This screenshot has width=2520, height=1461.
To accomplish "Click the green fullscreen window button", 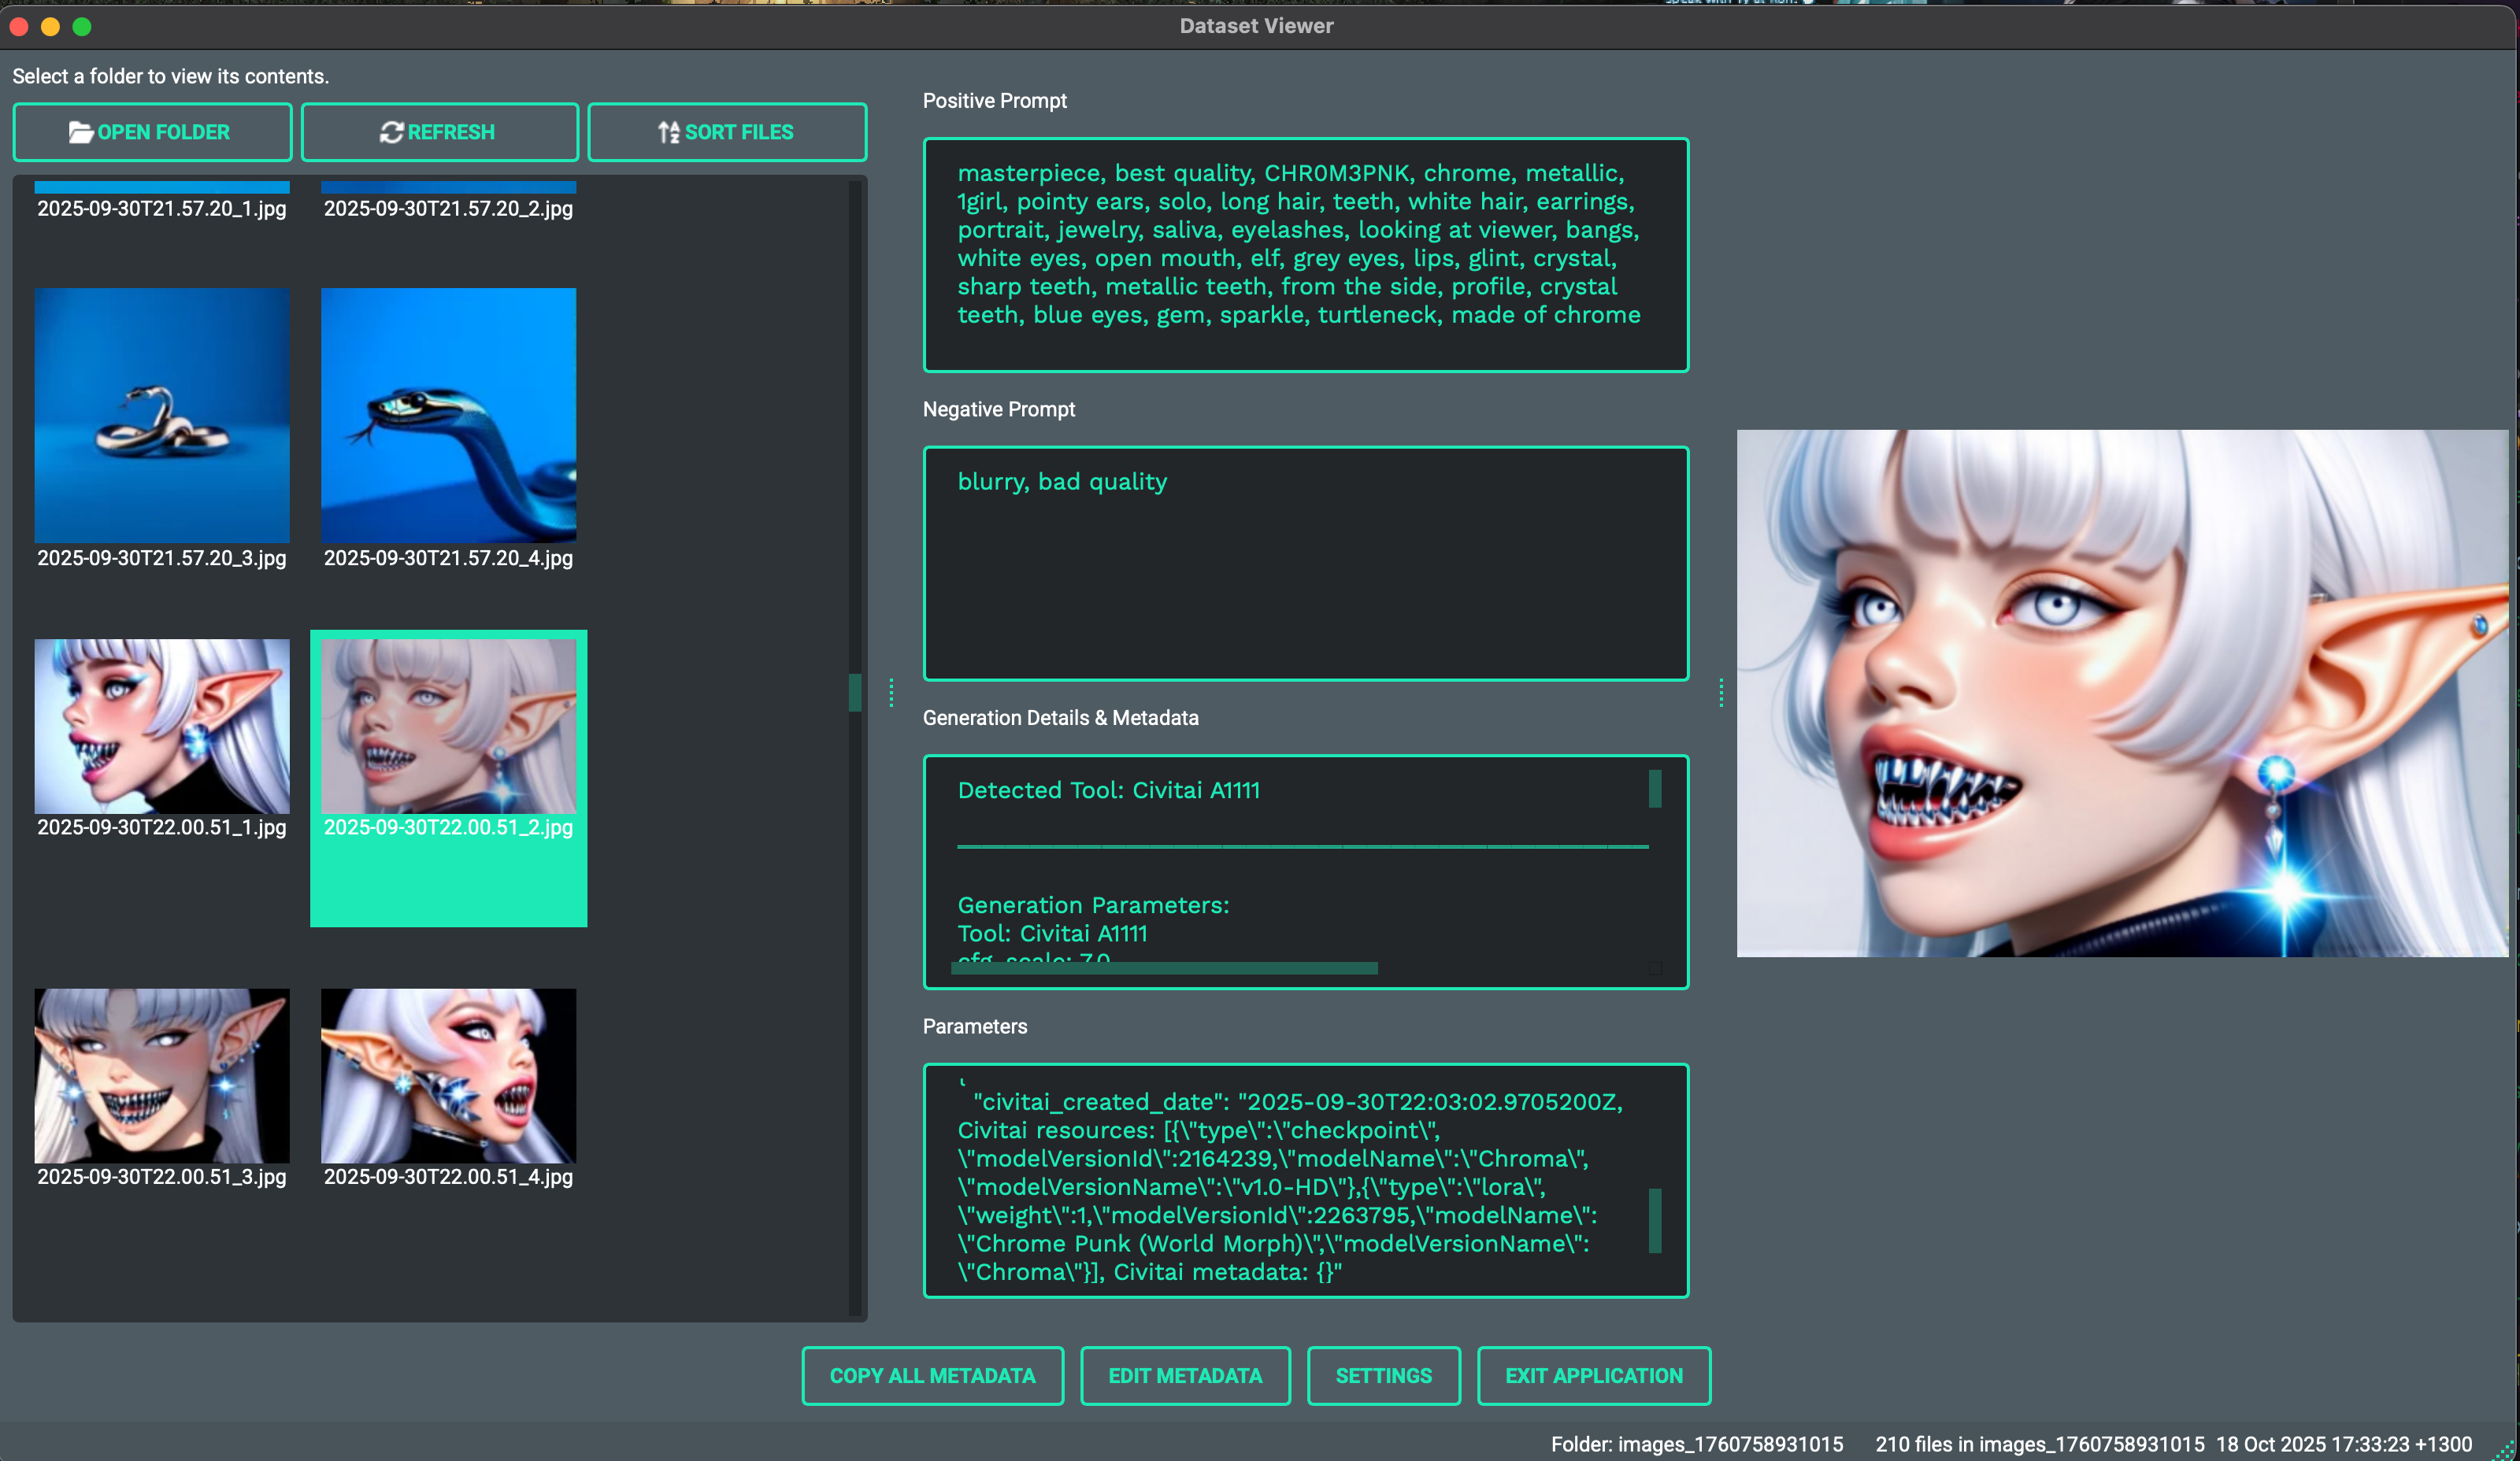I will pos(82,26).
